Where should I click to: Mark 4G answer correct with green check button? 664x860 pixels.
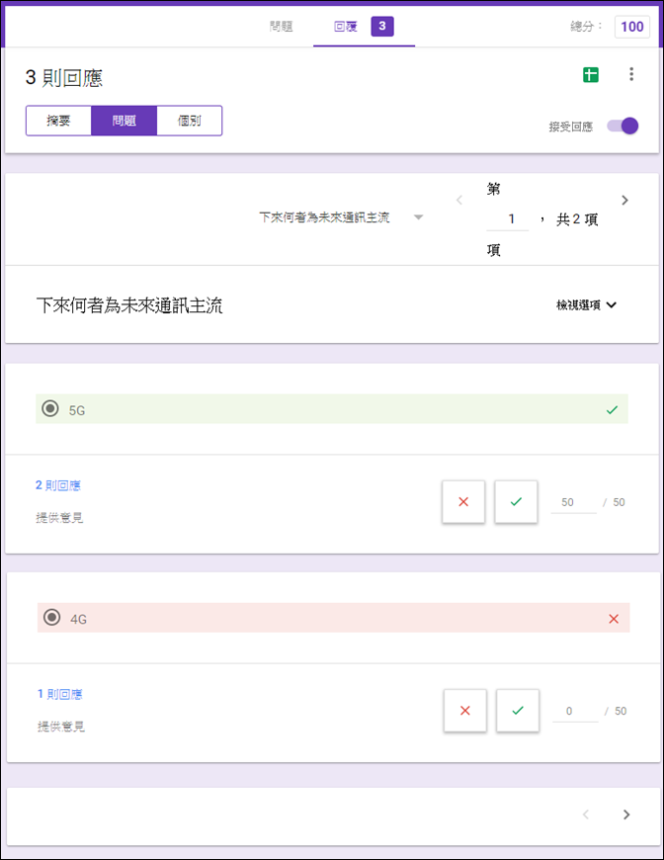[x=518, y=711]
